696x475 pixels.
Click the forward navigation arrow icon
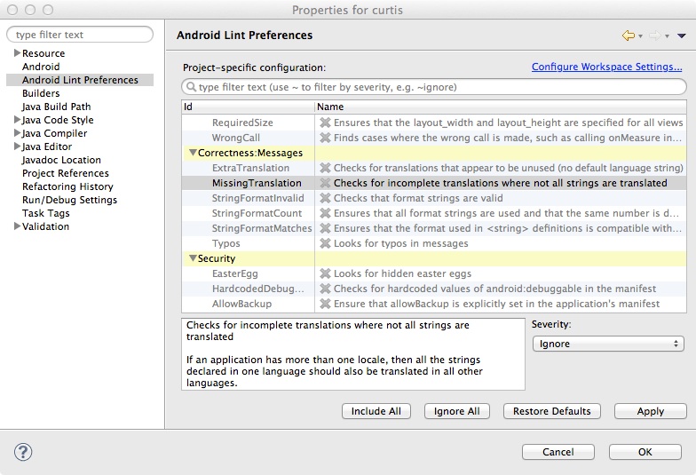point(655,36)
